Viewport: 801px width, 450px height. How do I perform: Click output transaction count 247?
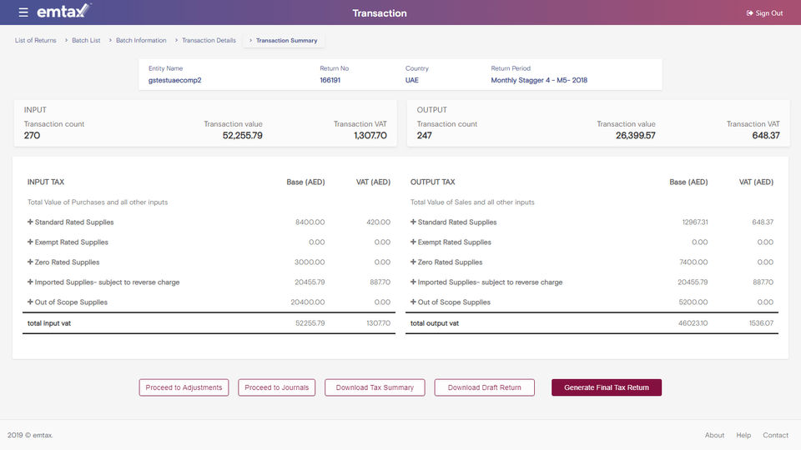pos(424,136)
